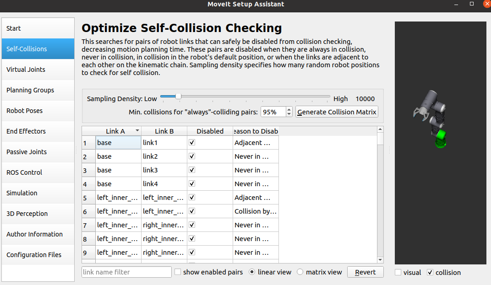Uncheck Disabled for base–link3 pair
The image size is (491, 285).
click(x=192, y=170)
